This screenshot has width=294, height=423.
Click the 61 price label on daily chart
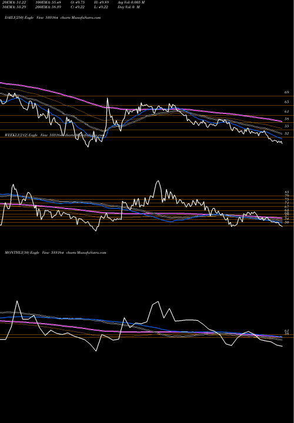coord(286,112)
